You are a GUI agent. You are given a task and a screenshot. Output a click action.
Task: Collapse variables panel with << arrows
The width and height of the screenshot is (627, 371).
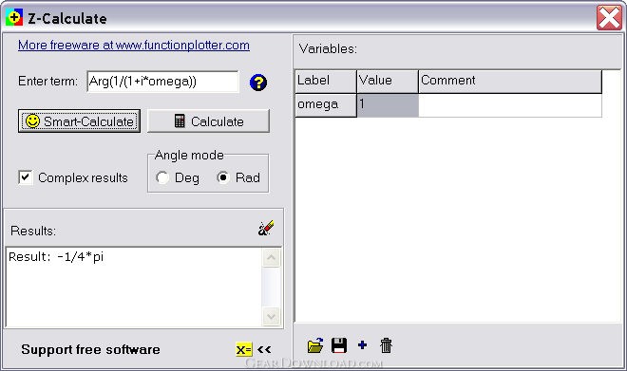pos(264,350)
